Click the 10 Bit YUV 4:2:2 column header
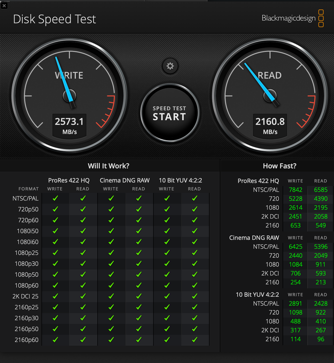The width and height of the screenshot is (334, 363). [x=180, y=181]
